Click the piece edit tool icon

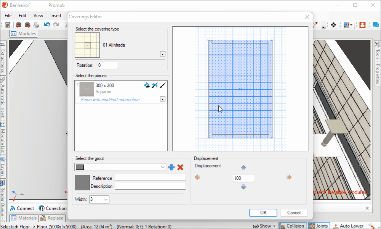[x=155, y=85]
